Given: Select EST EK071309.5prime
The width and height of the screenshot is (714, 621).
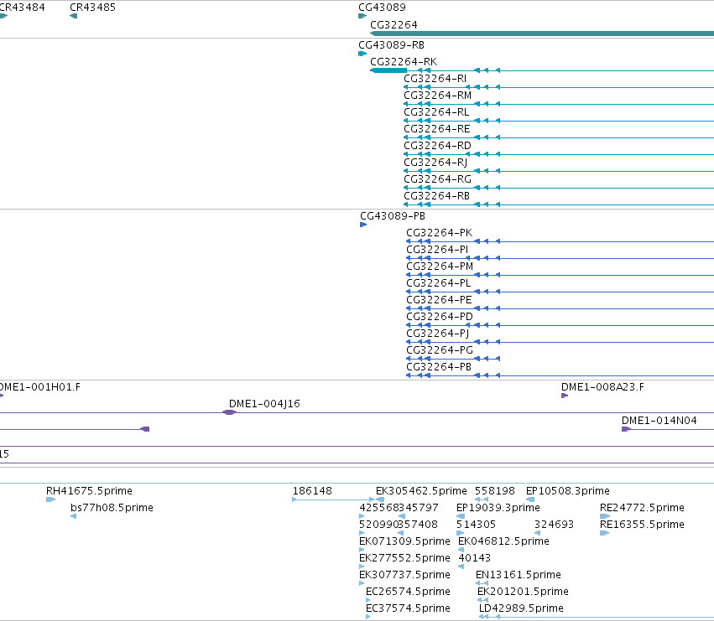Looking at the screenshot, I should 404,541.
